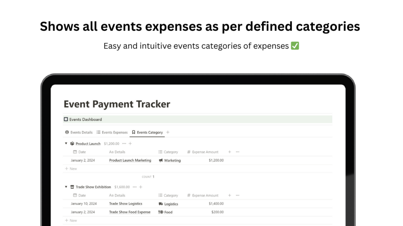403x226 pixels.
Task: Click the Product Launch group total $1,200.00
Action: pyautogui.click(x=111, y=144)
